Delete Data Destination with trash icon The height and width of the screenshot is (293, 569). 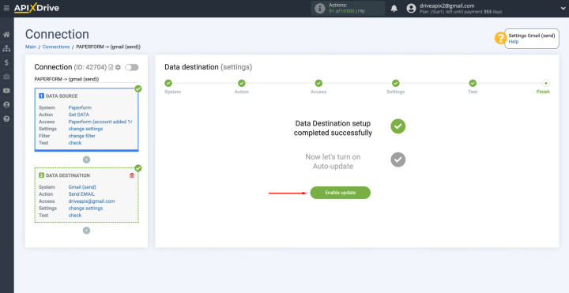click(132, 175)
